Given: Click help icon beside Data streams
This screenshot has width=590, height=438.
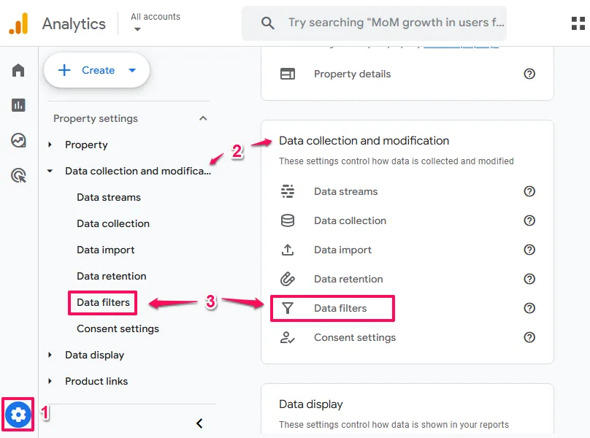Looking at the screenshot, I should [529, 191].
